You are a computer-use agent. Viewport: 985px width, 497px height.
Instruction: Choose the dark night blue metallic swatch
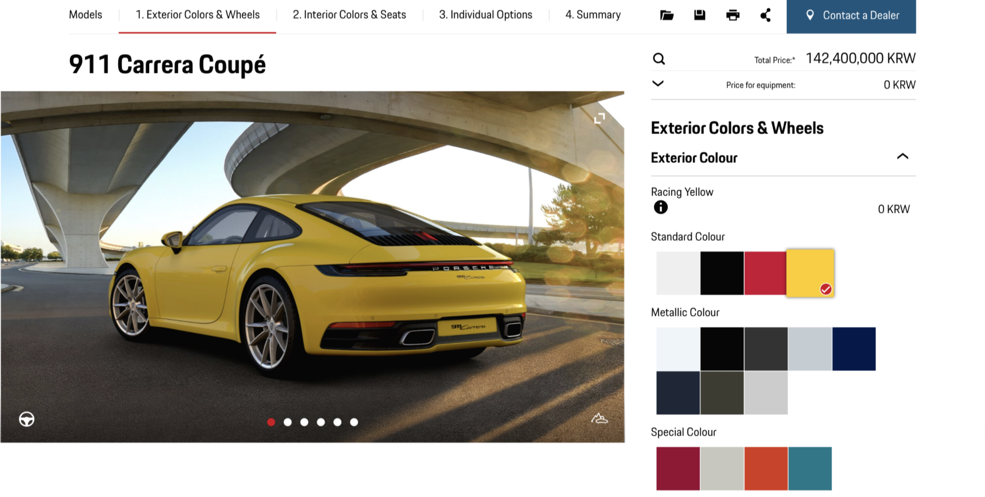tap(678, 393)
